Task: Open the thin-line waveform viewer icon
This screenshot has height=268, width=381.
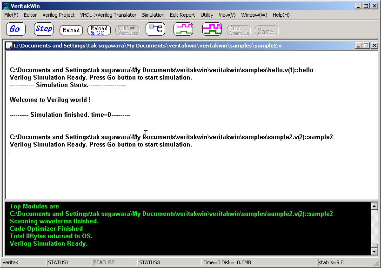Action: (x=183, y=29)
